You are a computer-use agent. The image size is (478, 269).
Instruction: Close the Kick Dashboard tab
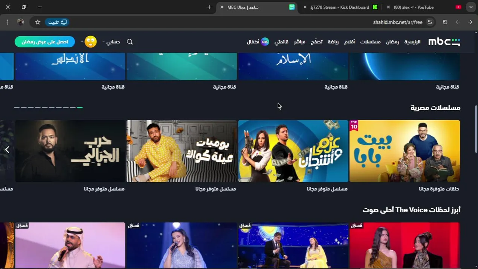pos(305,7)
